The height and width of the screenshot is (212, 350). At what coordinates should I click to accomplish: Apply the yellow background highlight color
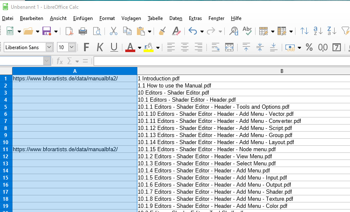tap(149, 47)
